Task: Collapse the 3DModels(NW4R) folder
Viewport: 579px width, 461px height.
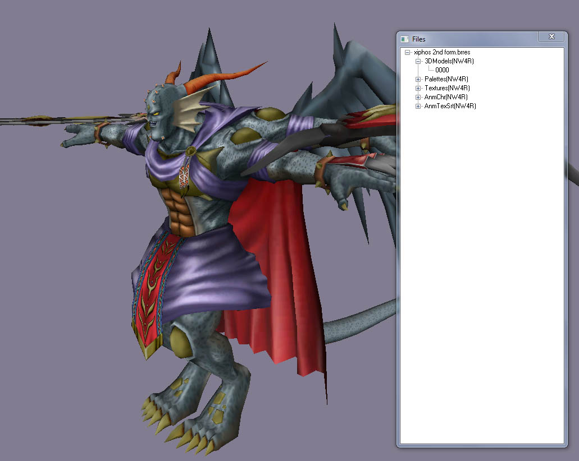Action: pos(418,61)
